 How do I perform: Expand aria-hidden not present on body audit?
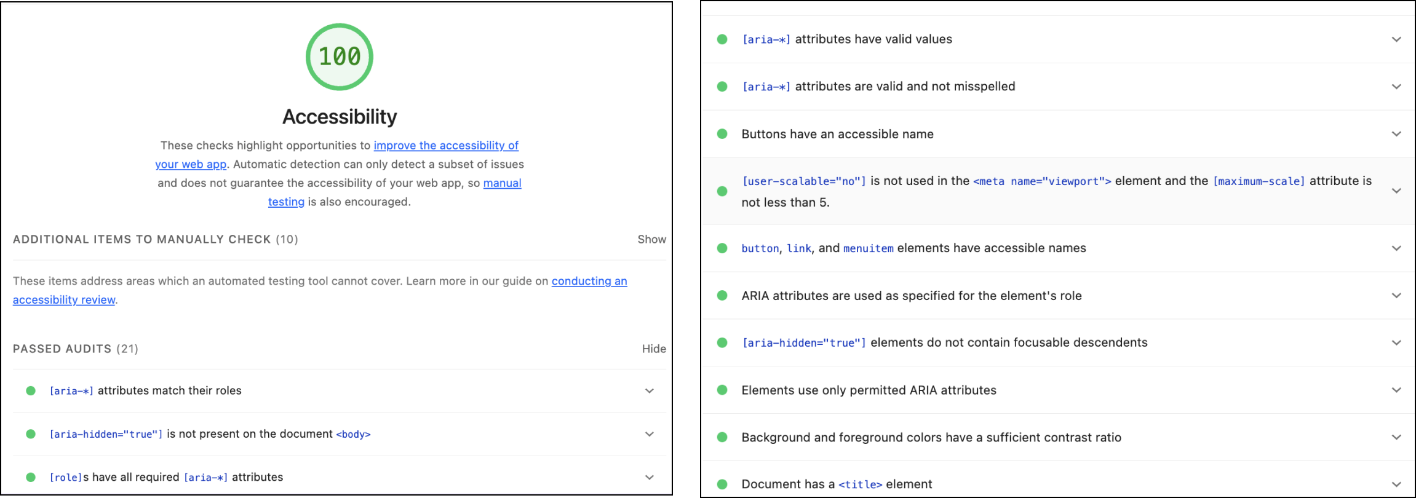click(x=649, y=434)
